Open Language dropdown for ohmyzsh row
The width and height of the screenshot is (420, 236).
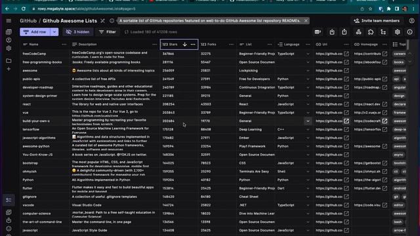[308, 172]
